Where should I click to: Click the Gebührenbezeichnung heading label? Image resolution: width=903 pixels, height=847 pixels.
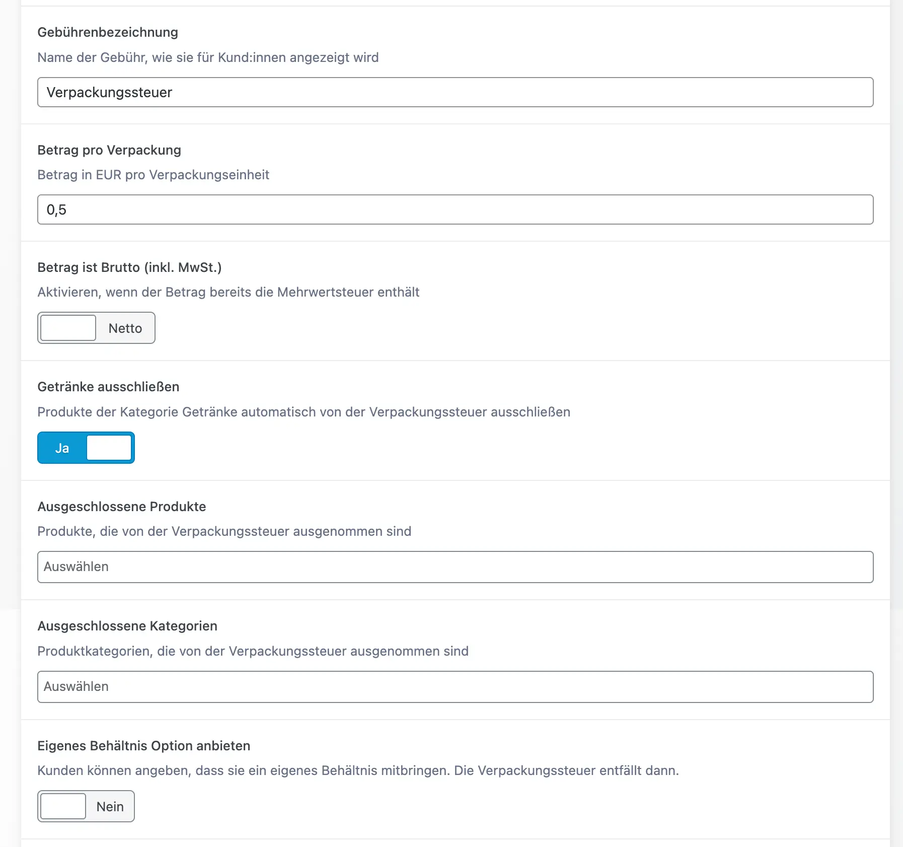pyautogui.click(x=108, y=32)
